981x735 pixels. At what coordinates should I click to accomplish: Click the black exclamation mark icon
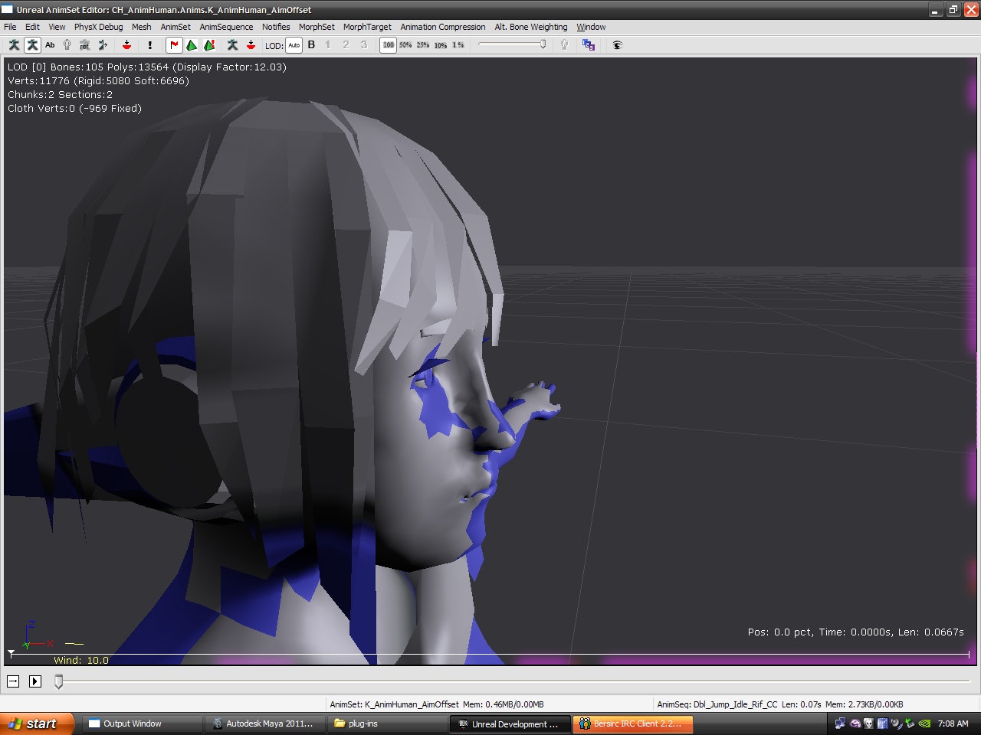click(x=150, y=45)
